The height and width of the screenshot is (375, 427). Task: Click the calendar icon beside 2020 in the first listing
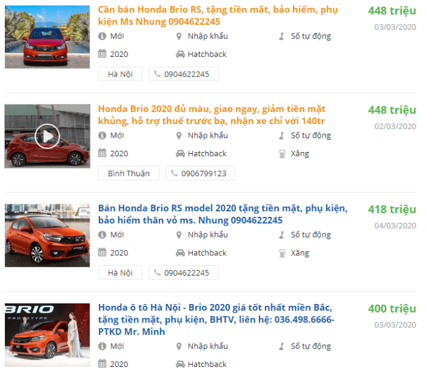coord(102,54)
